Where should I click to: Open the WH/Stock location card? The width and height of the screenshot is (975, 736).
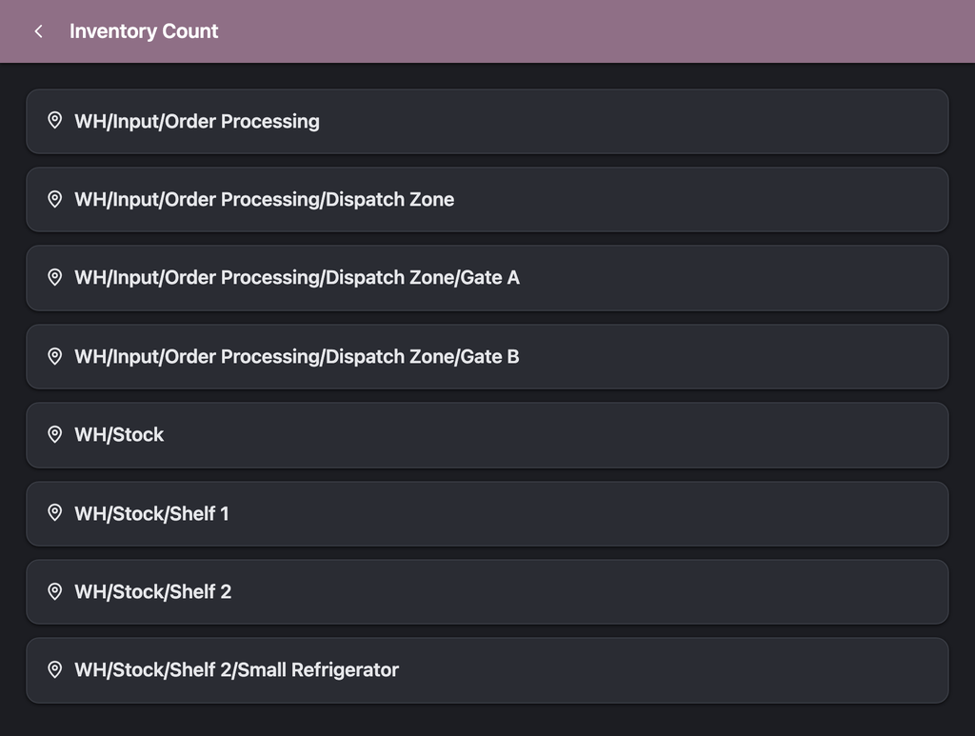click(487, 435)
